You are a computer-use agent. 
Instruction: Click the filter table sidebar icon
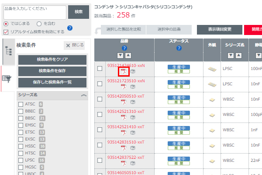click(x=7, y=79)
